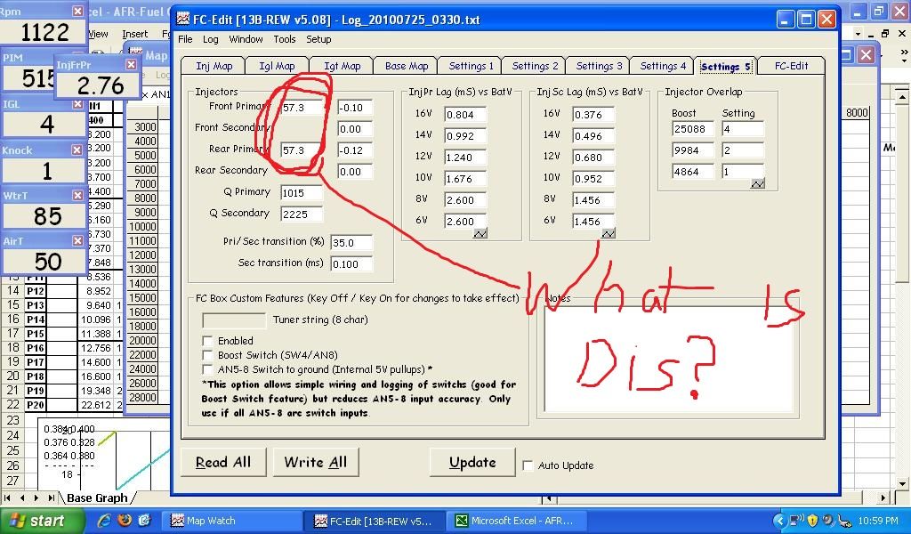911x534 pixels.
Task: Switch to the Settings 2 tab
Action: (535, 66)
